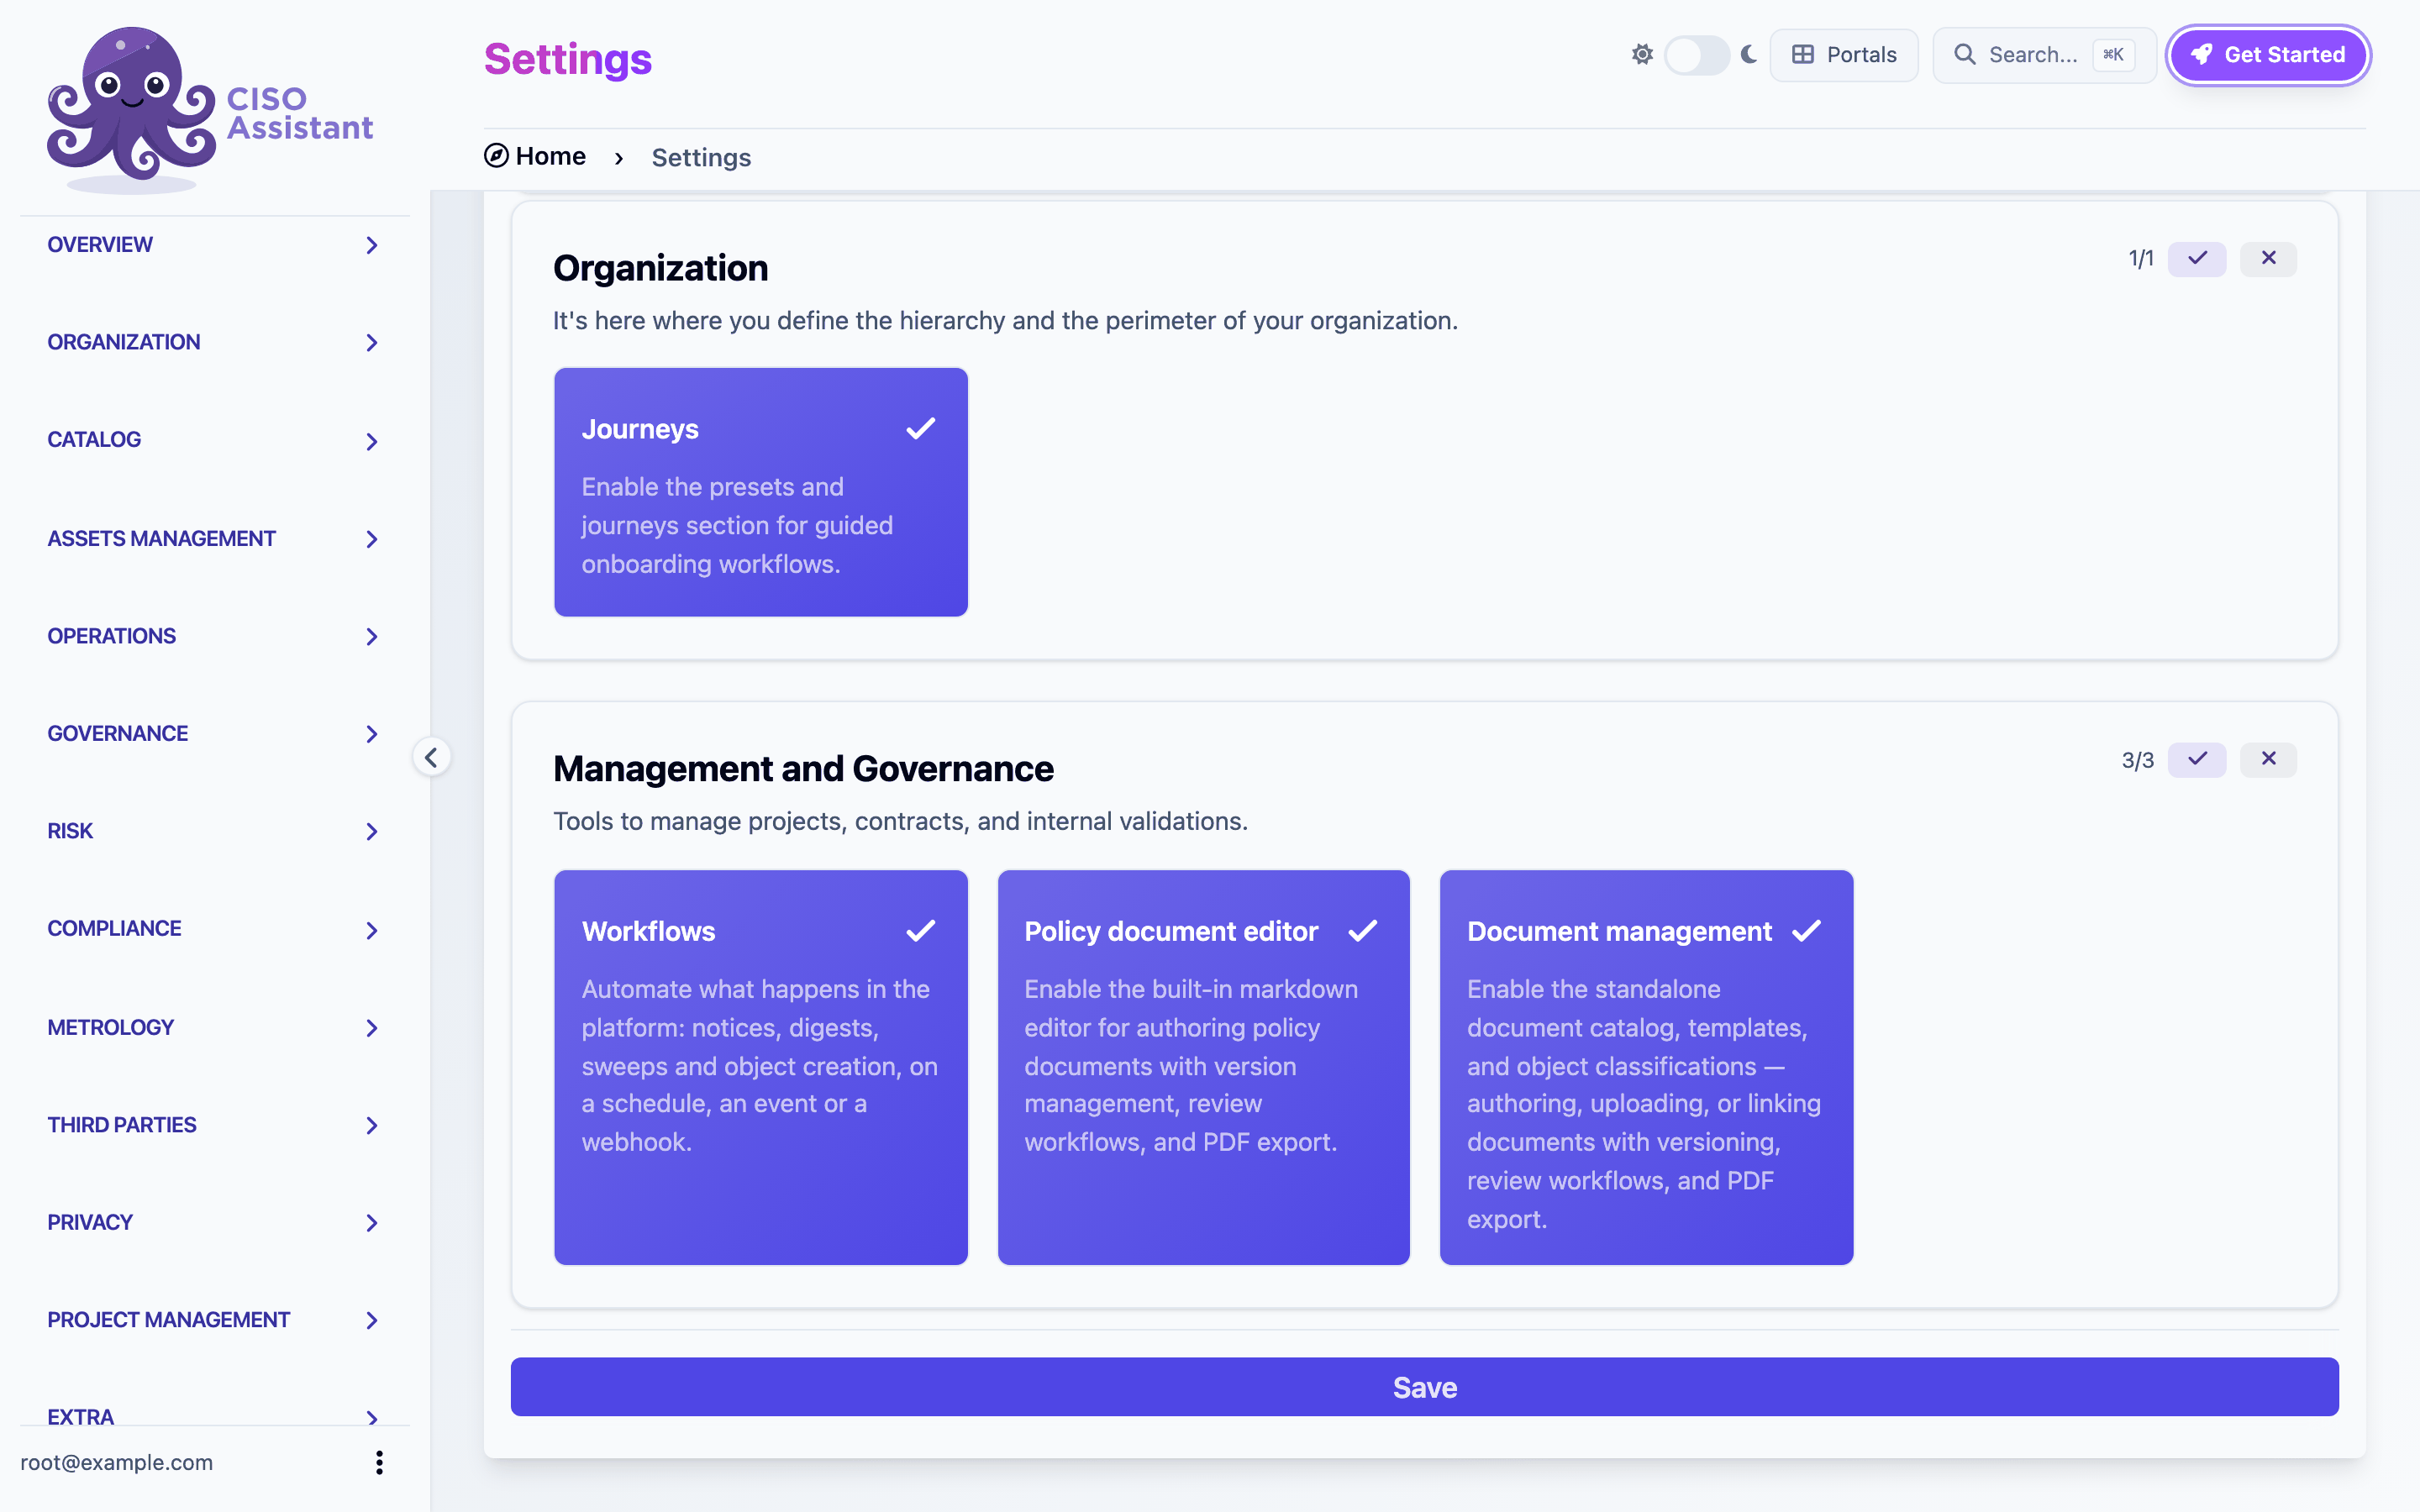Expand the Governance section
Screen dimensions: 2420x1512
pyautogui.click(x=214, y=734)
